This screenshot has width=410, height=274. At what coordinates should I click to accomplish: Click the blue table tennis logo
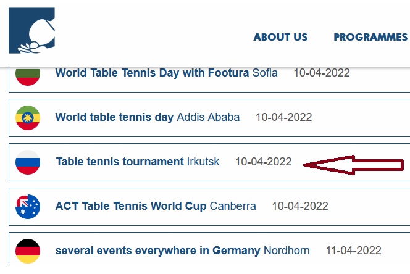tap(31, 31)
